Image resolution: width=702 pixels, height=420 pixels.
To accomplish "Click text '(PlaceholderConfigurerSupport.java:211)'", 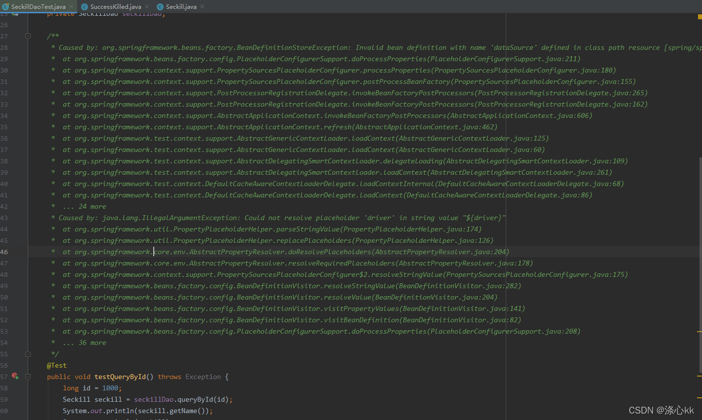I will point(504,59).
